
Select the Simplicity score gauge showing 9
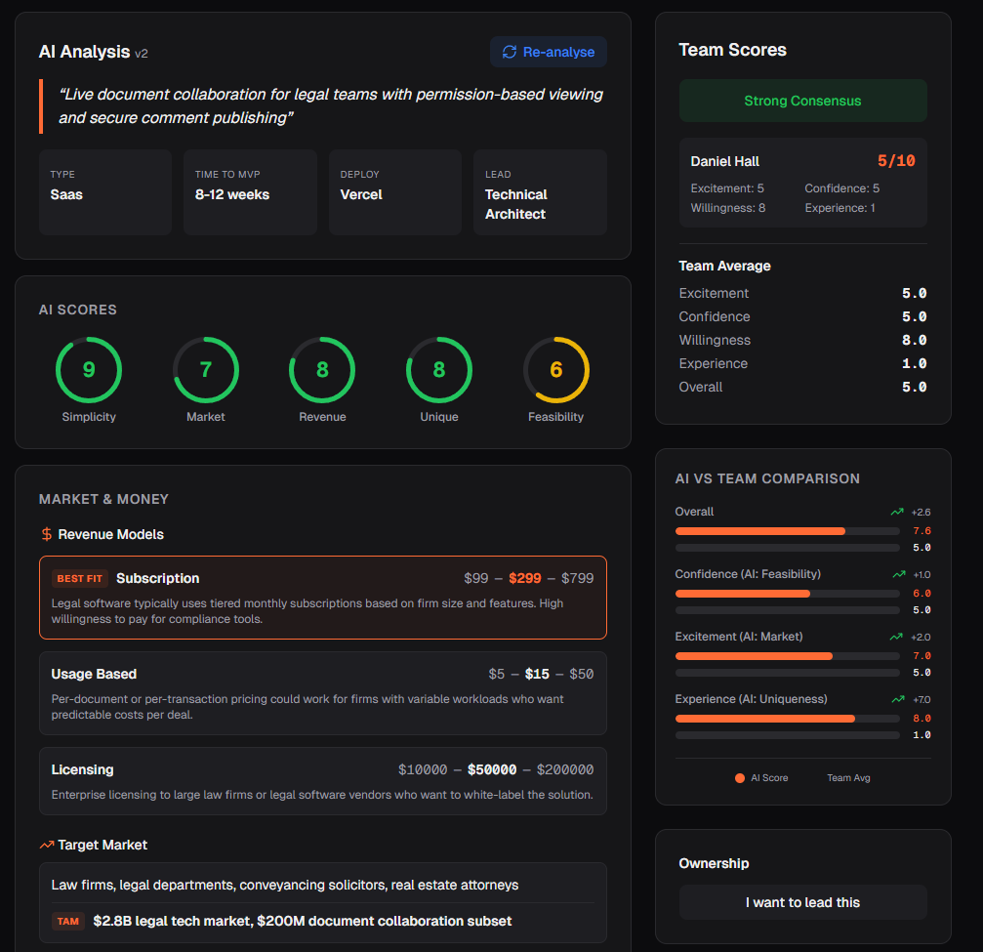(x=89, y=370)
